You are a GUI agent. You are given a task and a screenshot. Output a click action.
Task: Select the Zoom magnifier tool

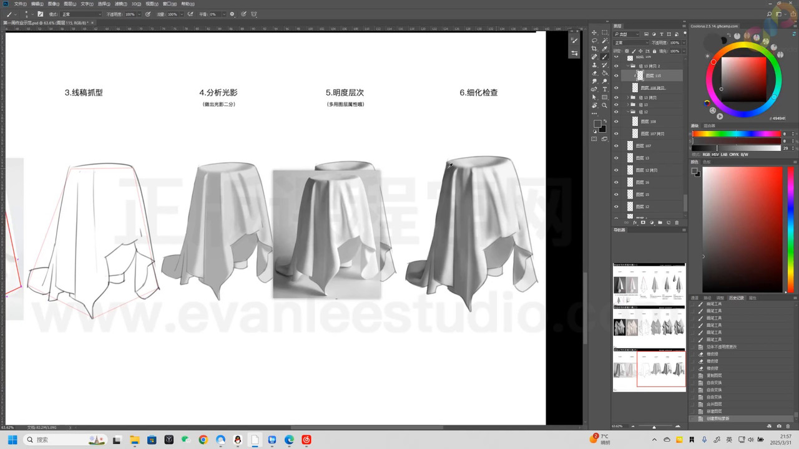click(x=605, y=105)
